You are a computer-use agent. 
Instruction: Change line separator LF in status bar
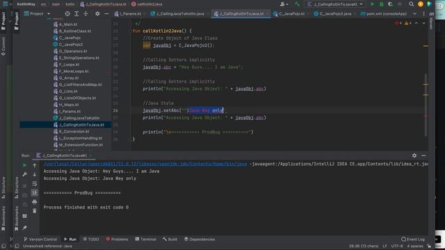(x=385, y=246)
